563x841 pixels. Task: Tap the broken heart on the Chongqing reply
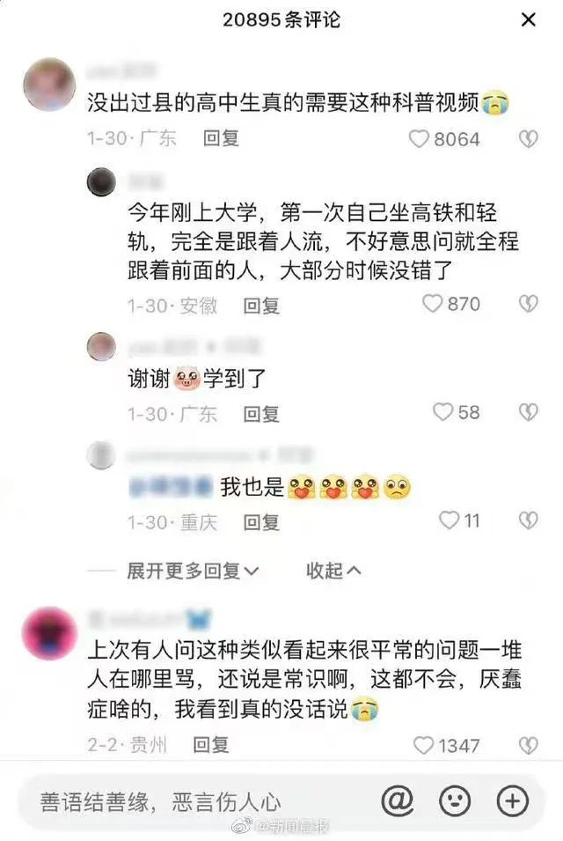[x=528, y=520]
